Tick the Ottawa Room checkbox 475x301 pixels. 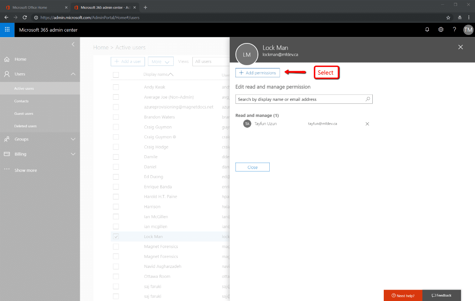[116, 276]
